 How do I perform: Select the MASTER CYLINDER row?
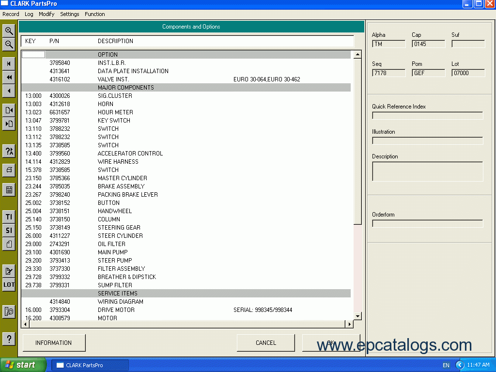click(x=186, y=178)
